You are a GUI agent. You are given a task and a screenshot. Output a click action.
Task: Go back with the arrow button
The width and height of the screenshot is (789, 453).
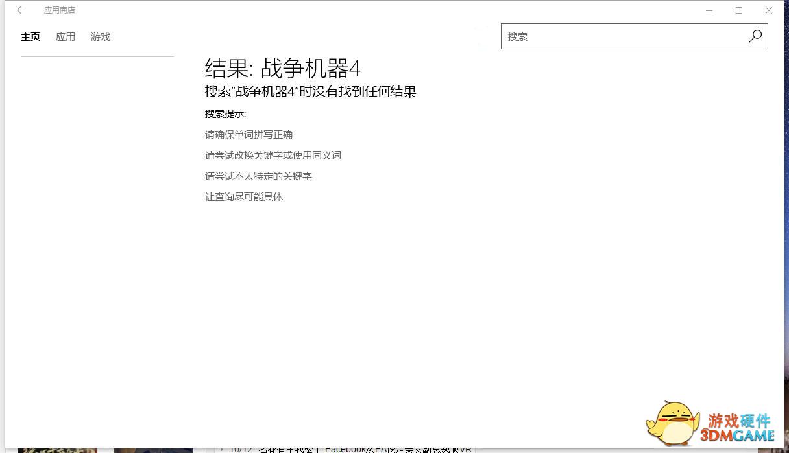pos(21,10)
